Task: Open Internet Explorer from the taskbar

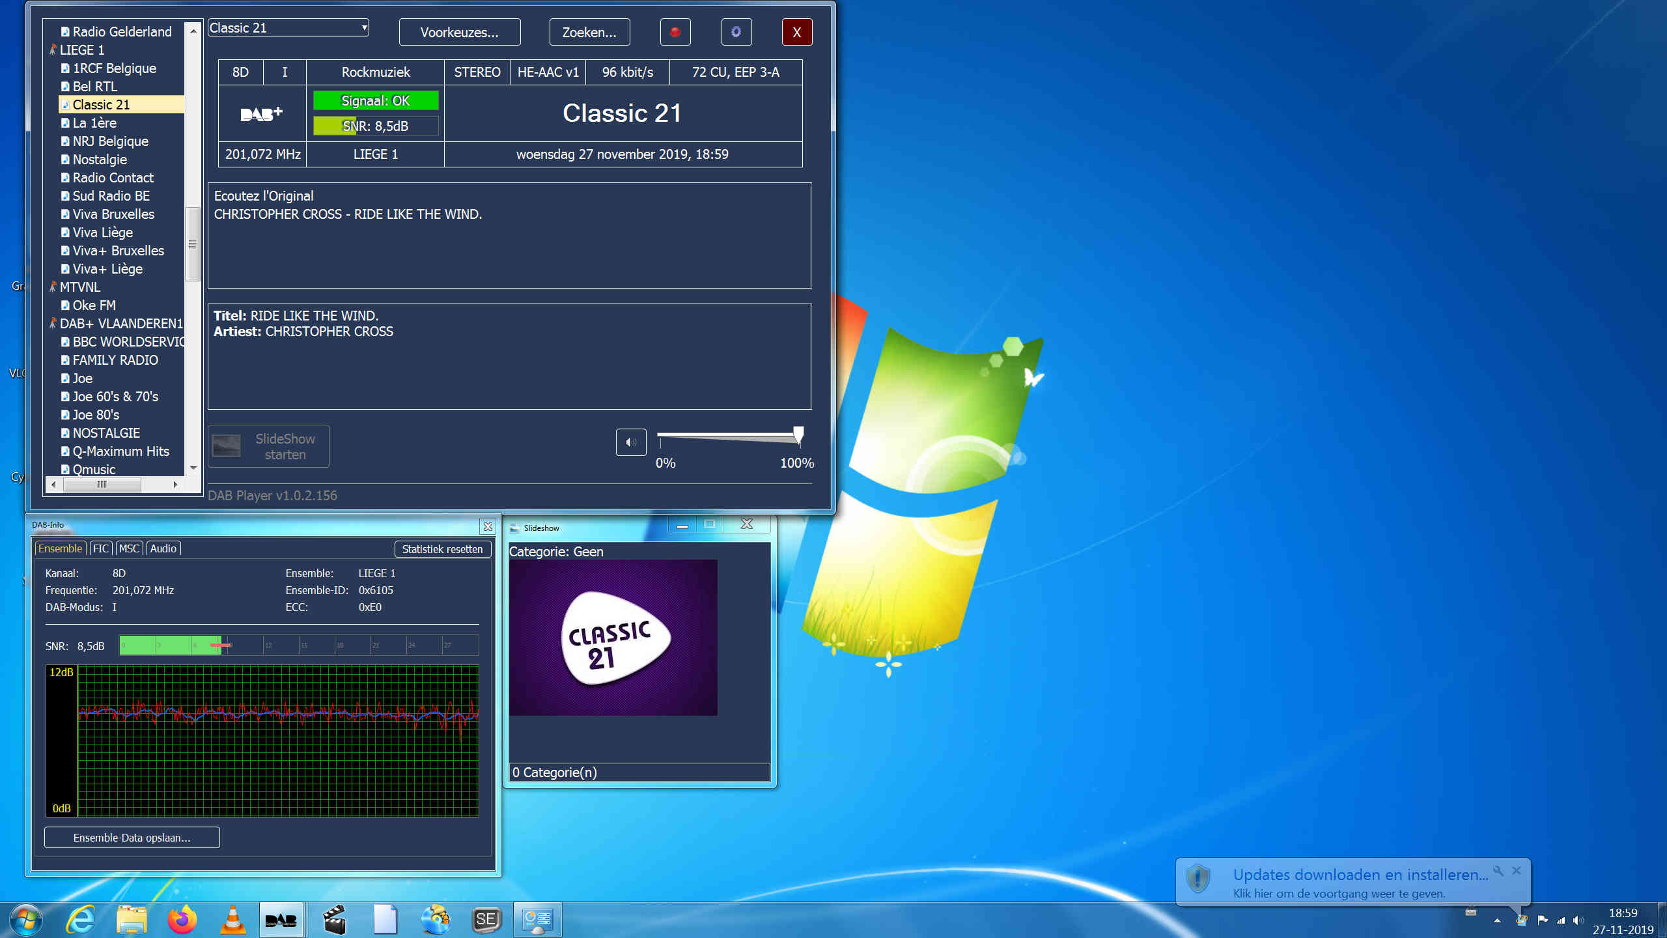Action: click(81, 920)
